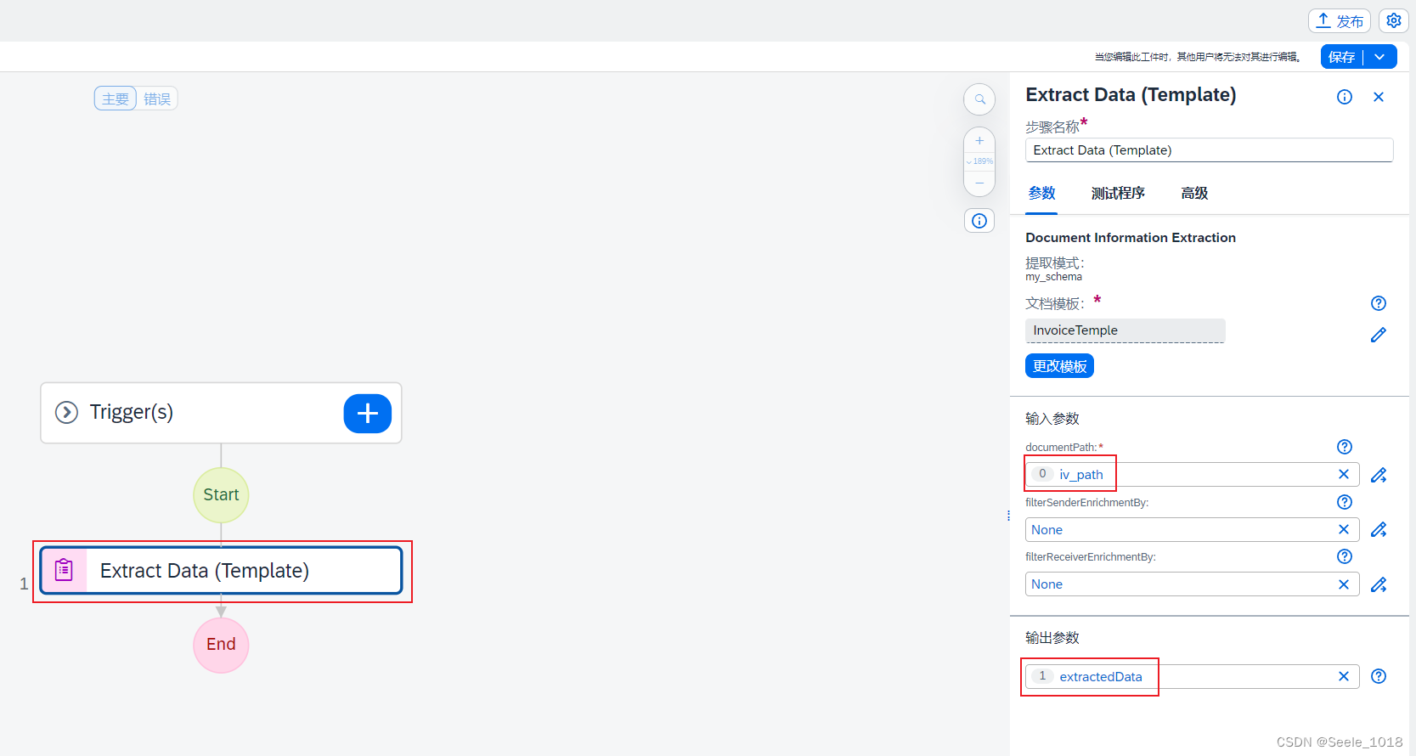Zoom out with the minus icon
This screenshot has width=1416, height=756.
click(979, 183)
